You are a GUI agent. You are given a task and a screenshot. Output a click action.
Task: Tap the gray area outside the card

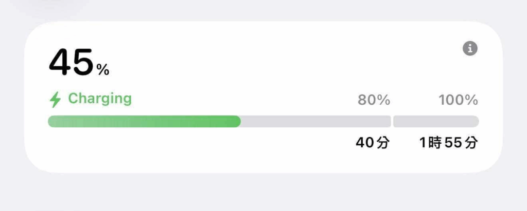pos(262,193)
